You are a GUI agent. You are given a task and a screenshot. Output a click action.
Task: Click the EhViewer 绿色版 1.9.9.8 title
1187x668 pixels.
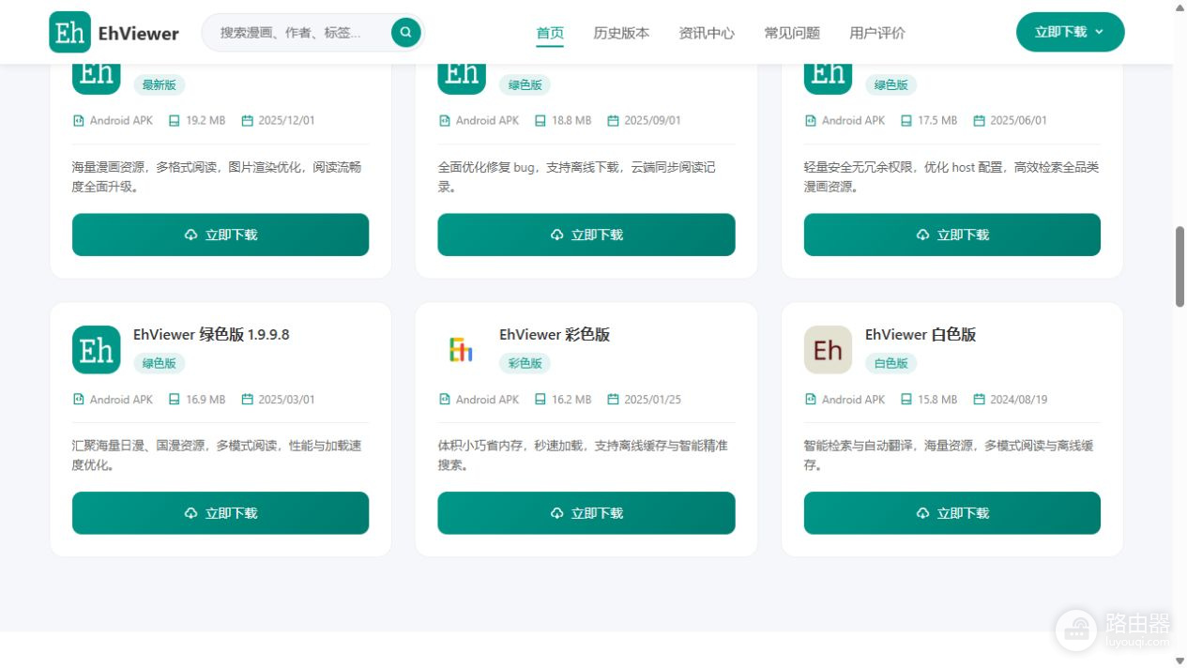click(x=211, y=335)
